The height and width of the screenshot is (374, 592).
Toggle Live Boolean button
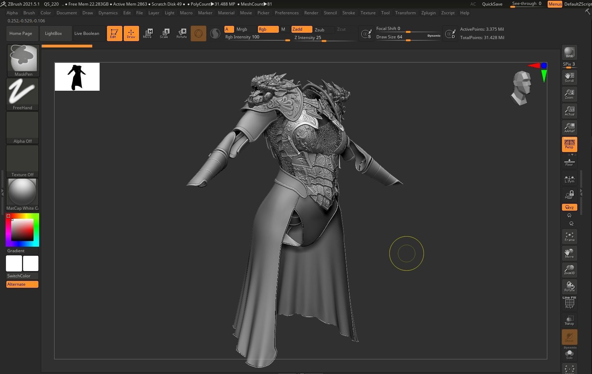tap(87, 33)
